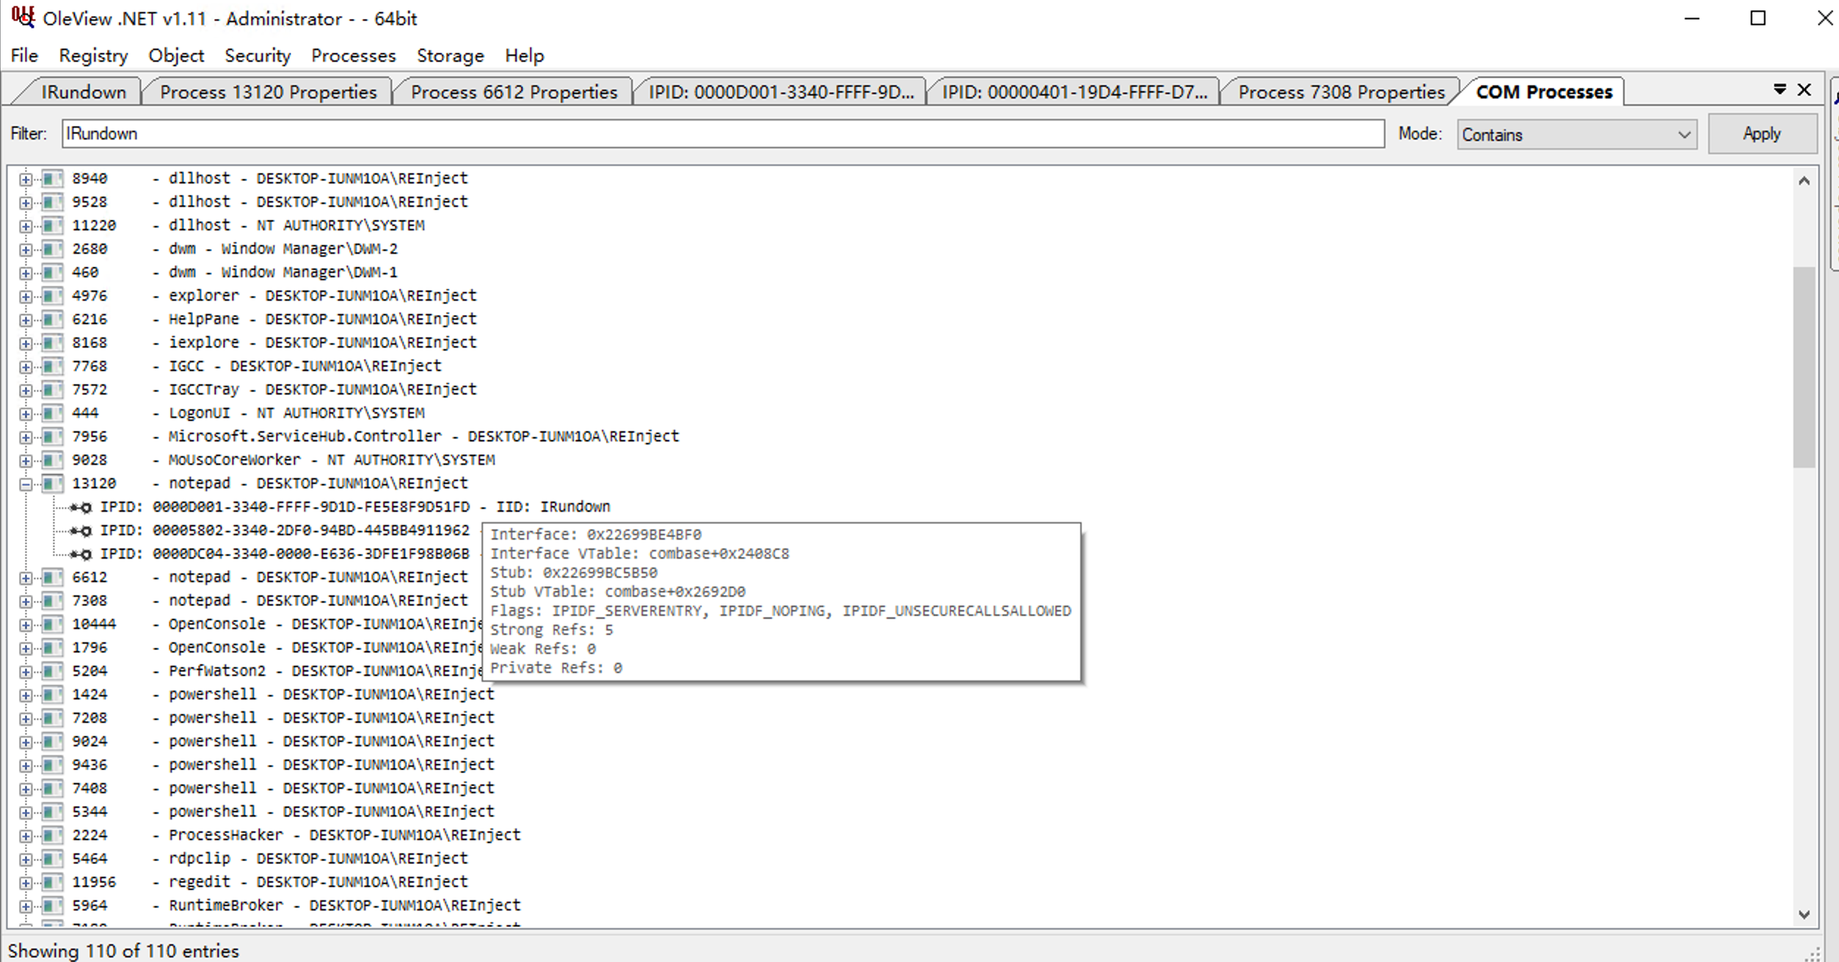Click the tab list dropdown arrow icon
This screenshot has width=1839, height=962.
pos(1780,89)
